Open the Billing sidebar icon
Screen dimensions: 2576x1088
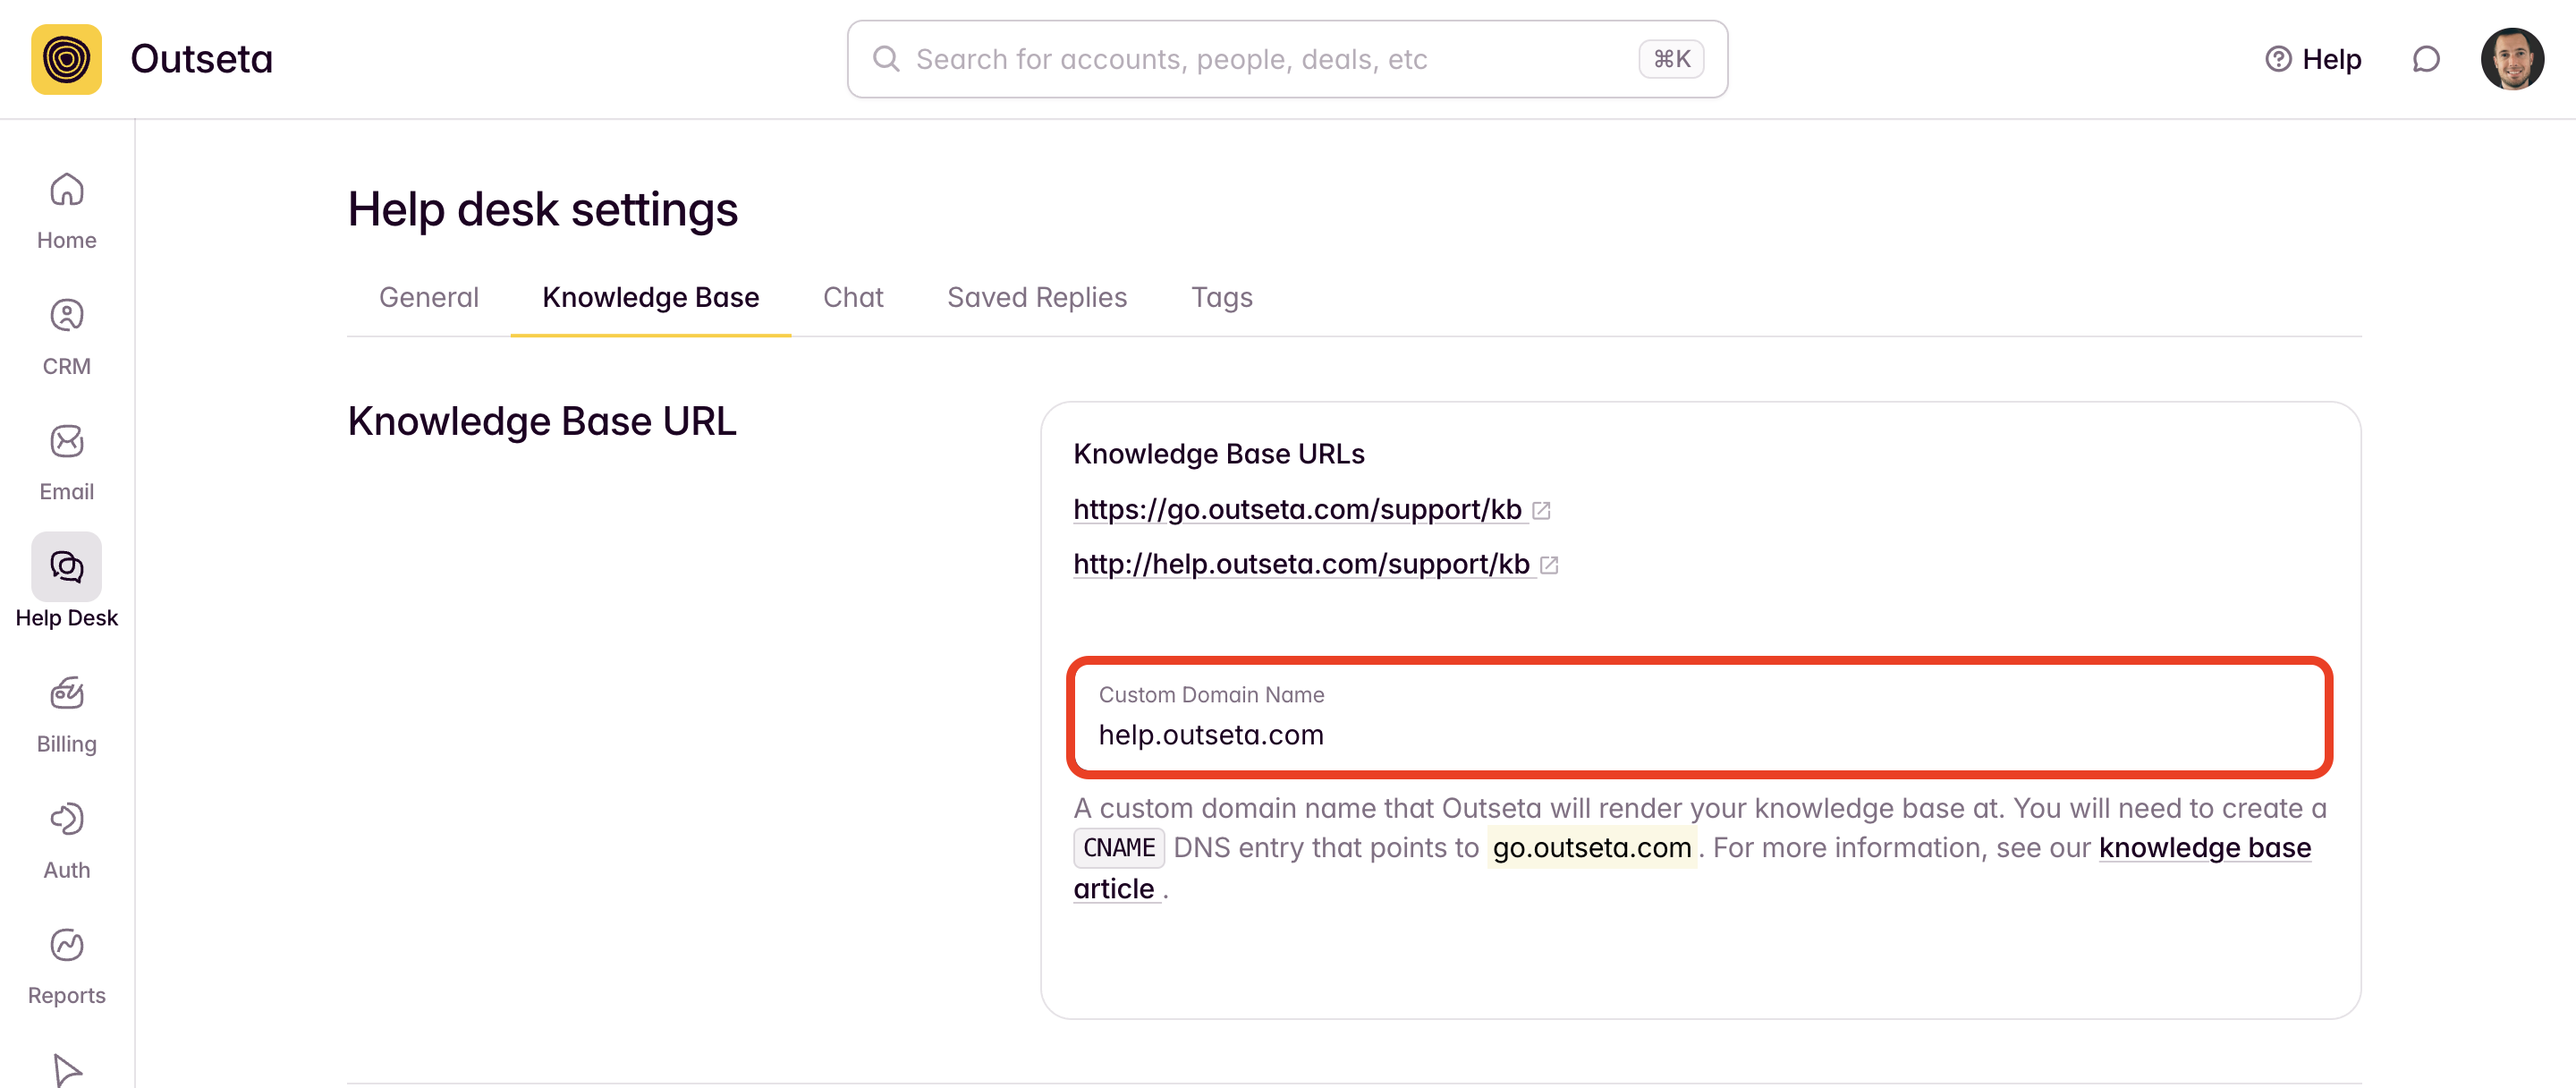pyautogui.click(x=66, y=693)
